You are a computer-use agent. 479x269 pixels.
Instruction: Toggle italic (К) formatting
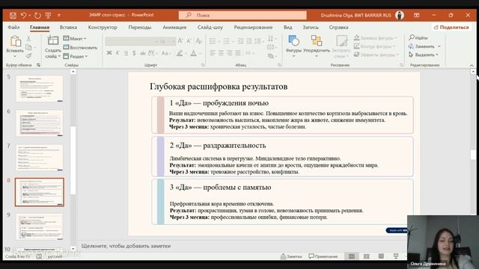point(118,53)
